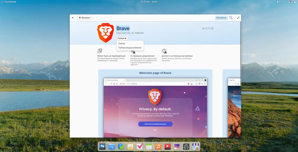Viewport: 298px width, 152px height.
Task: Click the Brave lion app icon
Action: pyautogui.click(x=105, y=33)
